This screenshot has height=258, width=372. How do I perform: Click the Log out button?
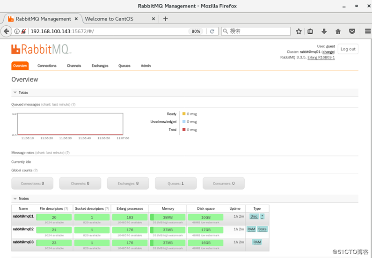pyautogui.click(x=348, y=49)
